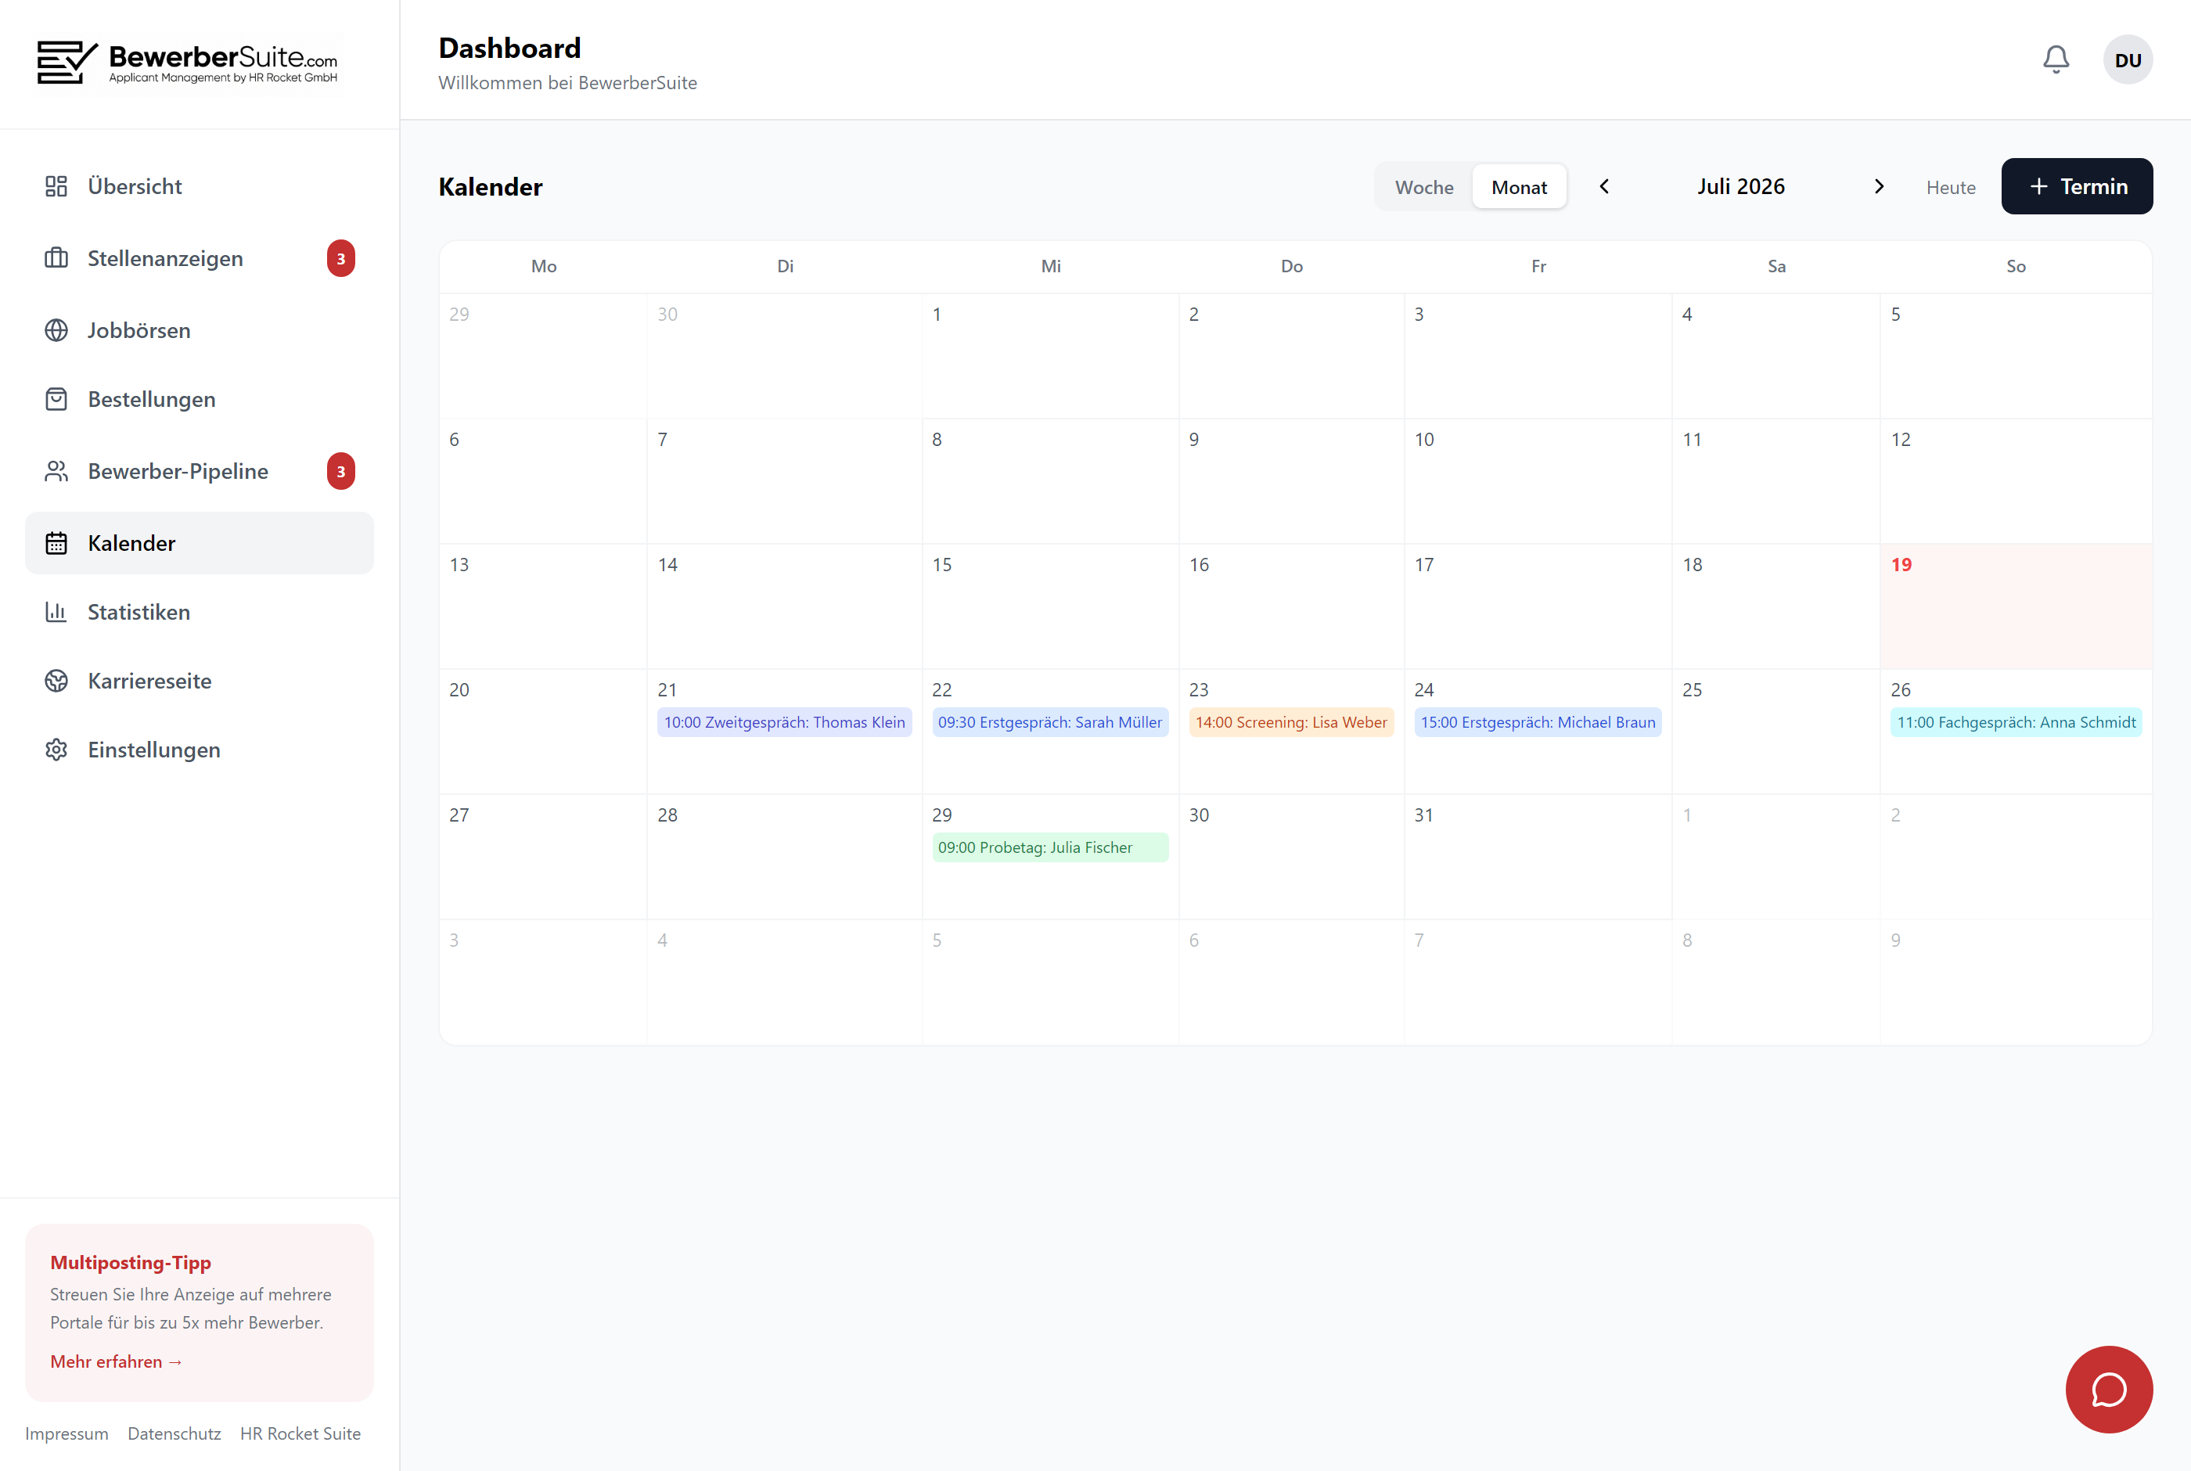Open Bewerber-Pipeline in the sidebar
Image resolution: width=2191 pixels, height=1471 pixels.
coord(199,471)
